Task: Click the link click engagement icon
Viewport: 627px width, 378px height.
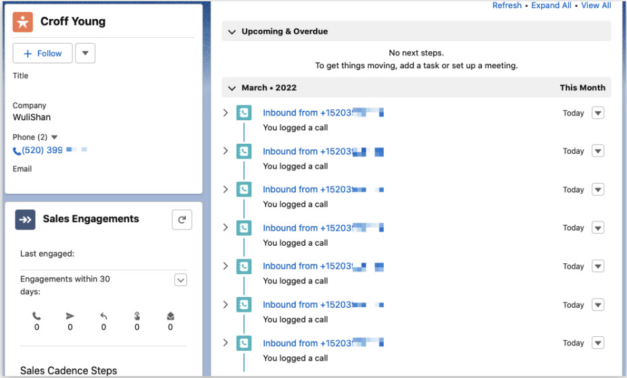Action: [137, 316]
